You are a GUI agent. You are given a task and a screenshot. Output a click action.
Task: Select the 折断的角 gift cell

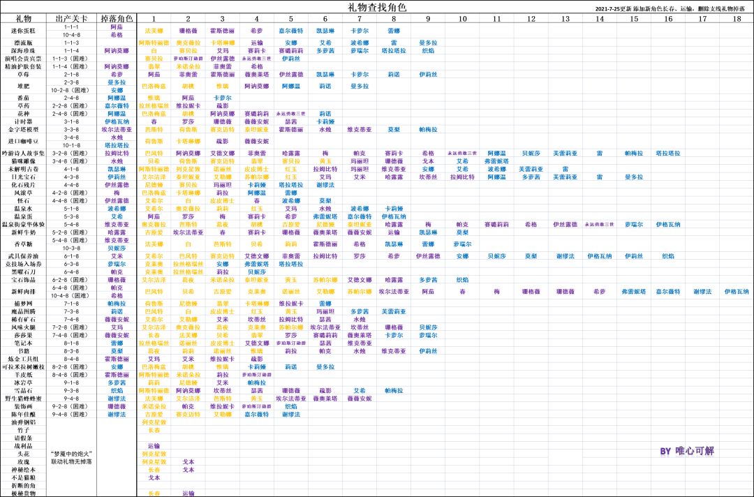[24, 485]
